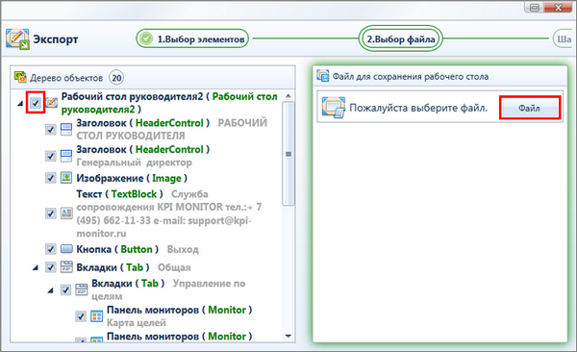Click the restore window button in title bar
The width and height of the screenshot is (577, 352).
pyautogui.click(x=535, y=8)
